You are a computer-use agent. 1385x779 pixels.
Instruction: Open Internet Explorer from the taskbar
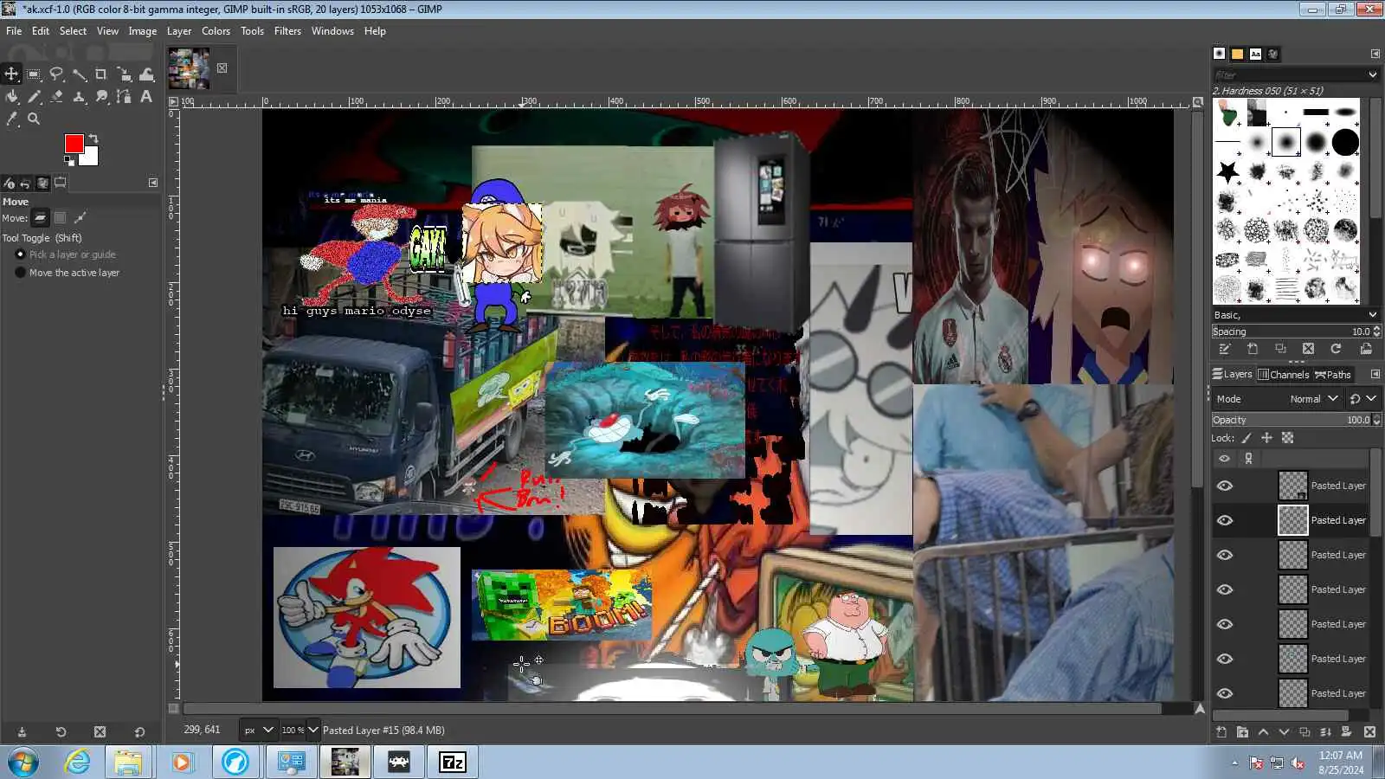coord(78,763)
